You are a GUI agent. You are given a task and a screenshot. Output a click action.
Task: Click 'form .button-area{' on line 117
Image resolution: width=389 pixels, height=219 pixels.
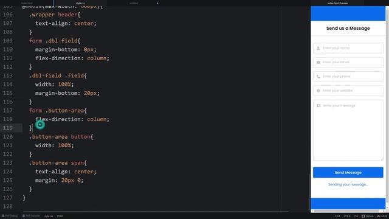click(58, 111)
